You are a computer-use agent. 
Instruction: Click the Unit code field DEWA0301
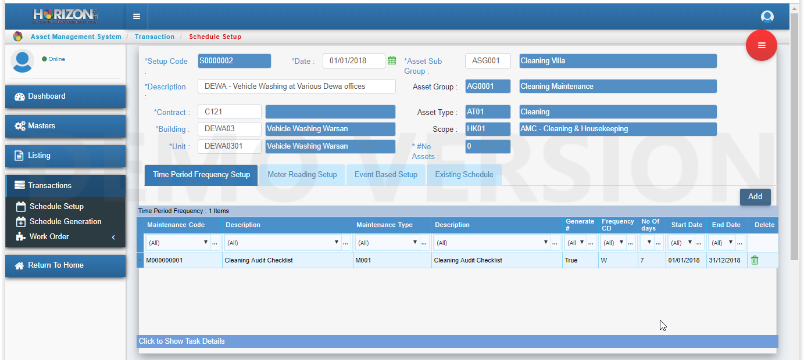(x=230, y=146)
